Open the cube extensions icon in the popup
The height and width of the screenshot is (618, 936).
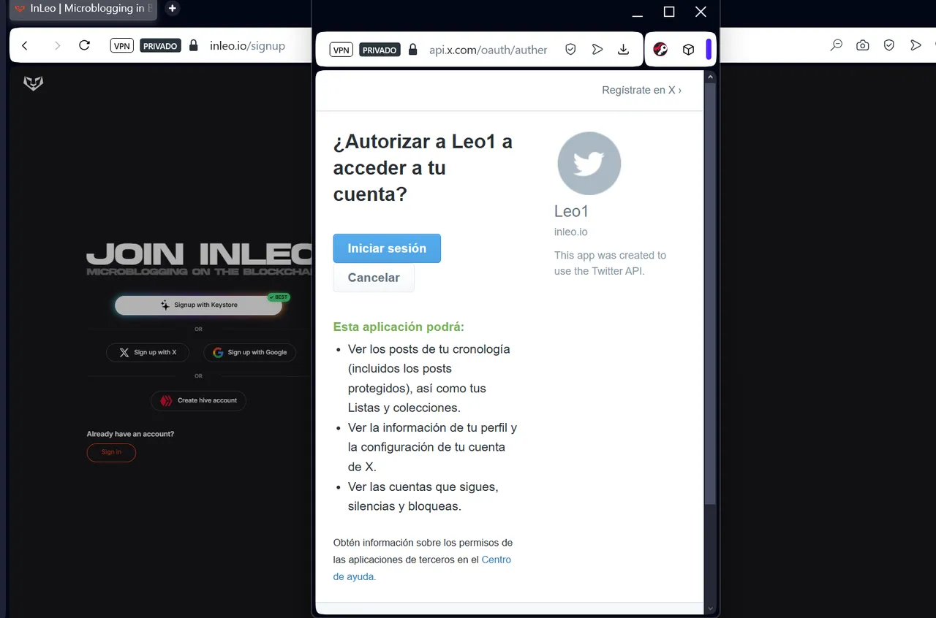point(688,50)
